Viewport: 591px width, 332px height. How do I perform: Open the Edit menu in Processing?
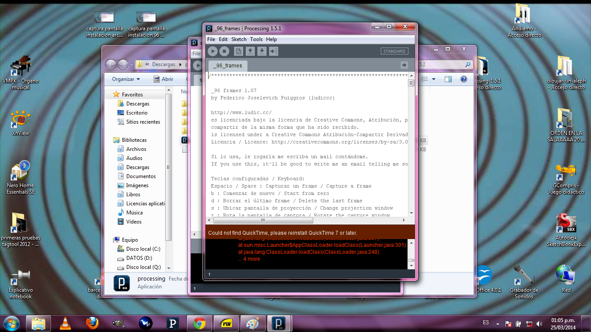click(x=223, y=39)
